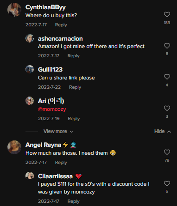This screenshot has width=177, height=206.
Task: Reply to Ari's comment
Action: (74, 119)
